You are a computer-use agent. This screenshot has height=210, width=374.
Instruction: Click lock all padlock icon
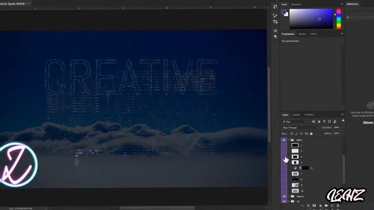coord(311,134)
